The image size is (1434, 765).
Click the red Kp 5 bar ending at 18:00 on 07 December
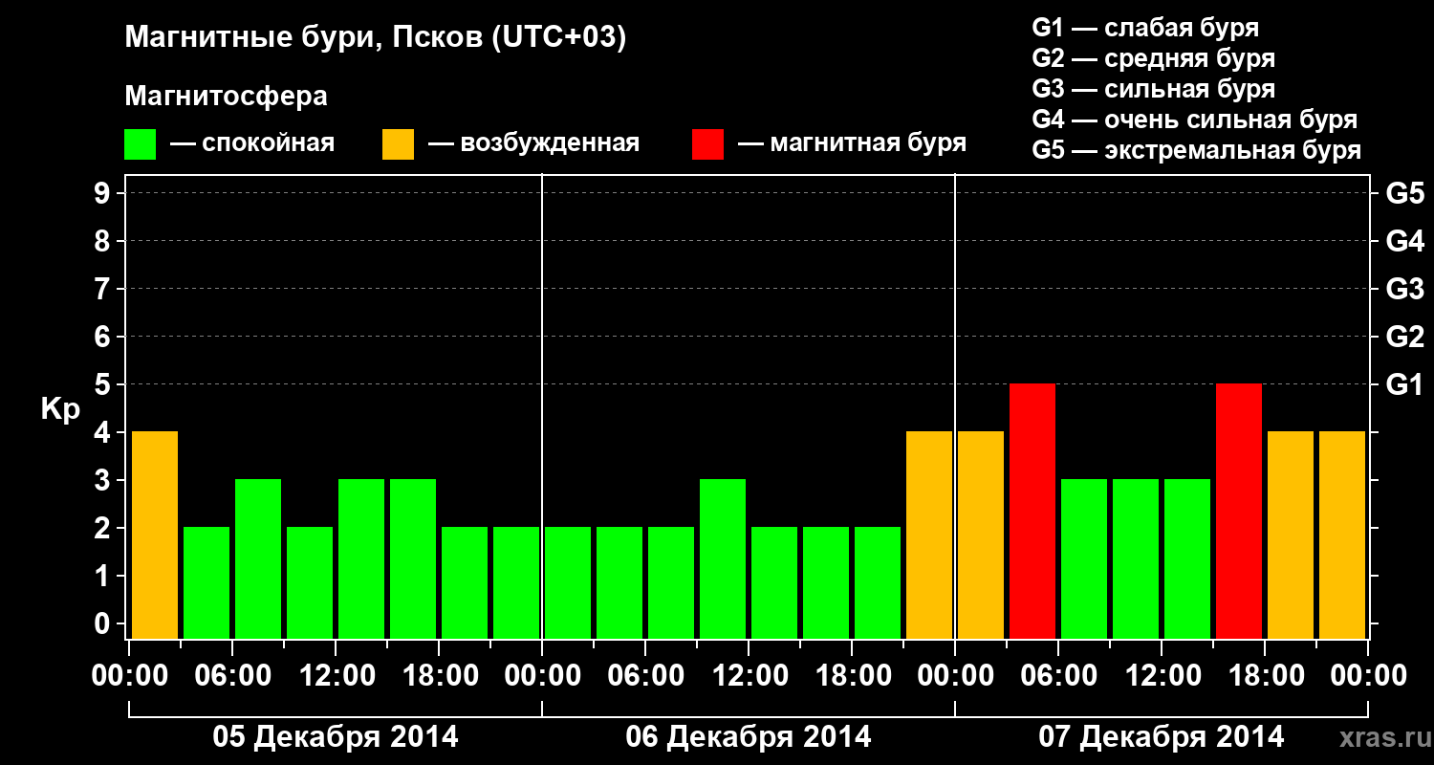1239,511
